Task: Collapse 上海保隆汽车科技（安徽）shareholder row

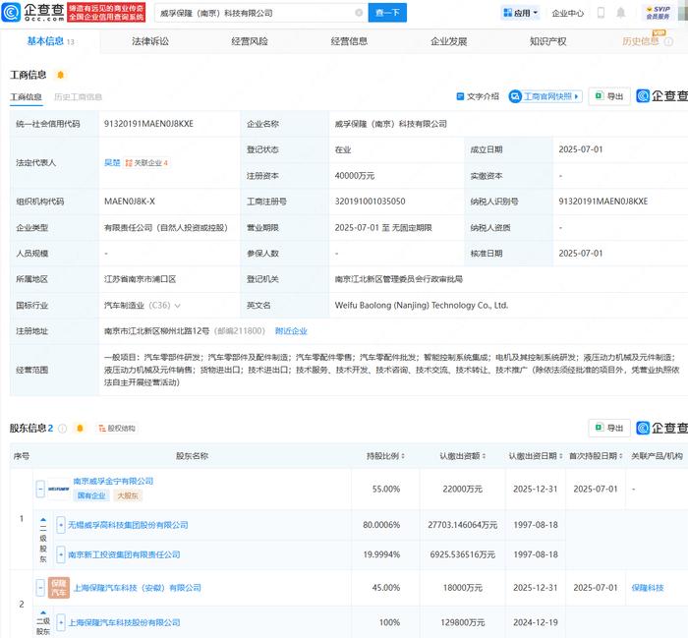Action: [40, 588]
